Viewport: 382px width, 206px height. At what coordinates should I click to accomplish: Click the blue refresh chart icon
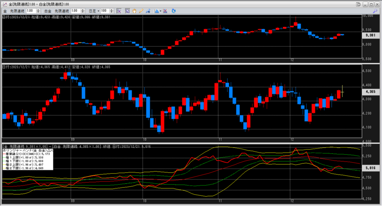[x=174, y=11]
